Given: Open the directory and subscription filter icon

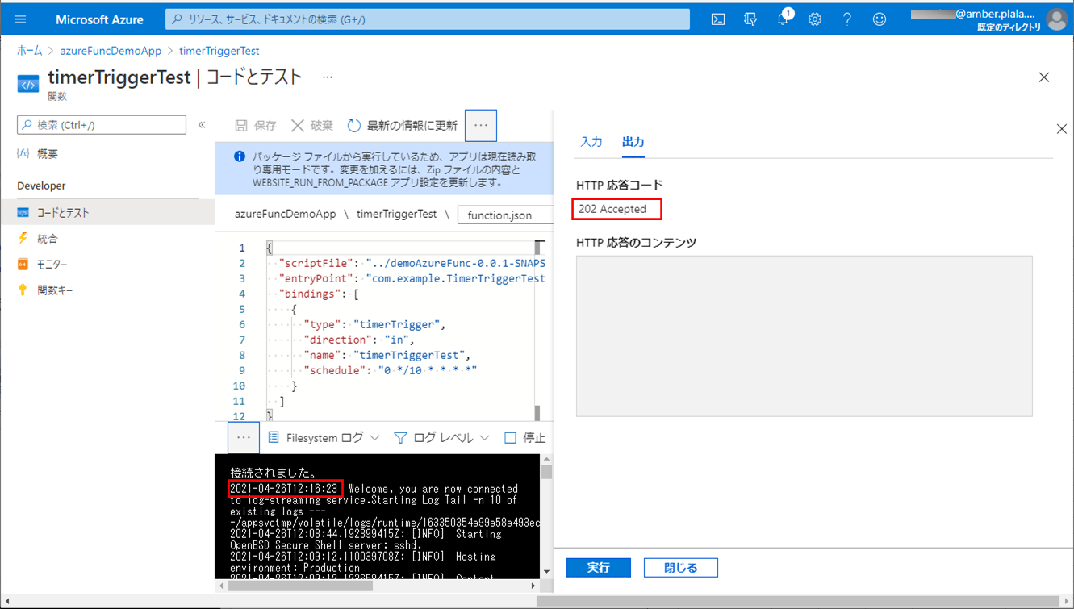Looking at the screenshot, I should pyautogui.click(x=750, y=19).
